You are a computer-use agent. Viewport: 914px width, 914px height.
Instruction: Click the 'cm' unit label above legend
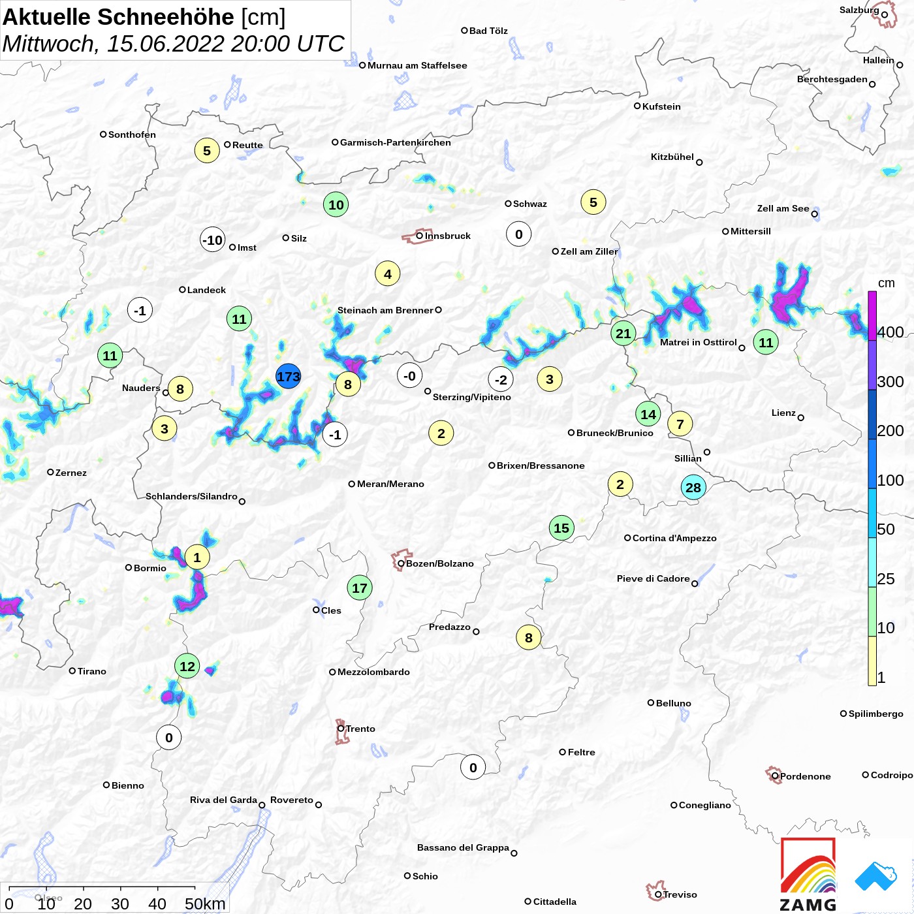point(887,283)
